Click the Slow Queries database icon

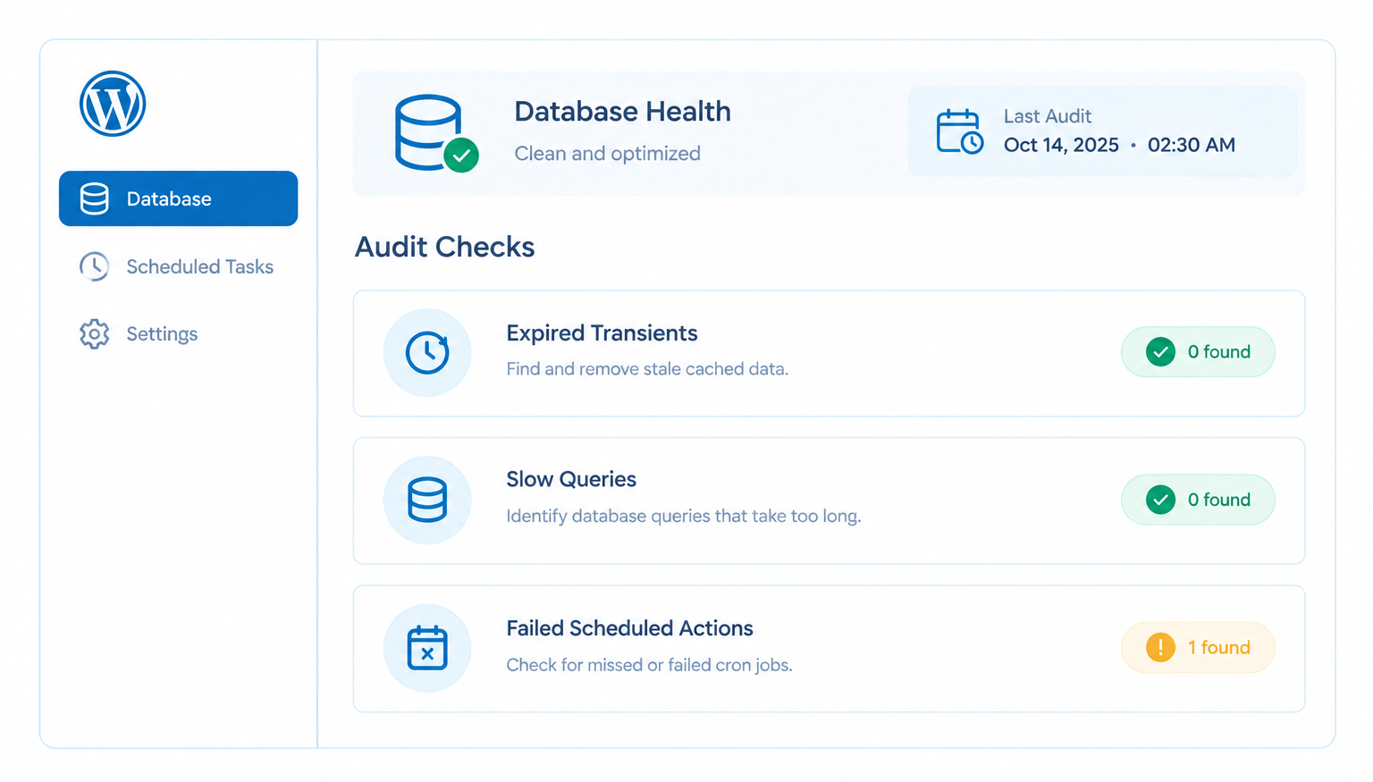(427, 500)
